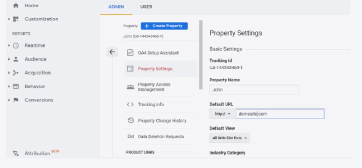Select the ADMIN tab
Screen dimensions: 362x168
click(116, 7)
